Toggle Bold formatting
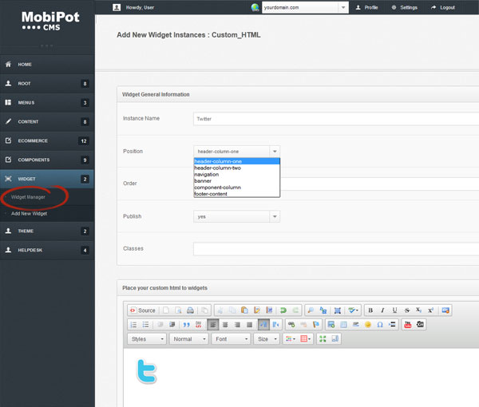The height and width of the screenshot is (407, 479). click(x=370, y=310)
